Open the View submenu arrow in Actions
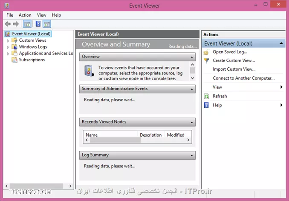289x201 pixels. click(x=281, y=87)
